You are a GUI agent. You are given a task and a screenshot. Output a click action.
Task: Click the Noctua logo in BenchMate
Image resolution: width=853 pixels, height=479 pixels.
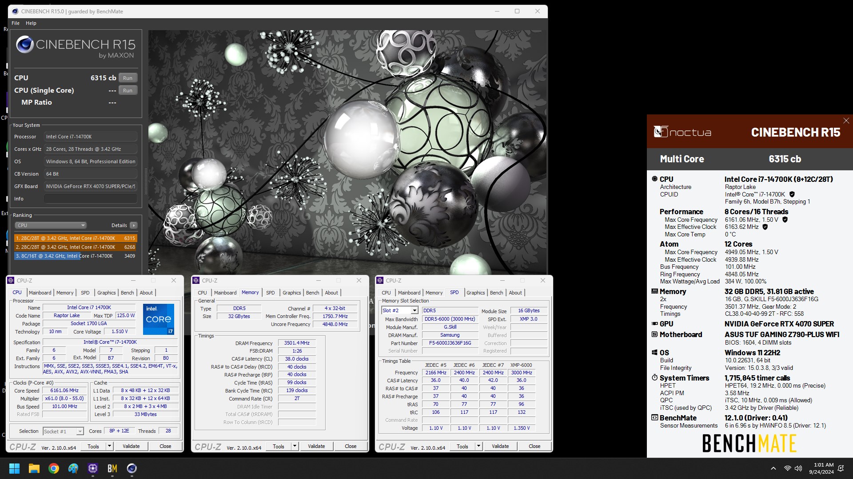point(682,132)
